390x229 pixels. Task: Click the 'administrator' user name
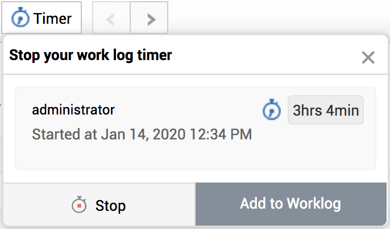click(x=73, y=109)
